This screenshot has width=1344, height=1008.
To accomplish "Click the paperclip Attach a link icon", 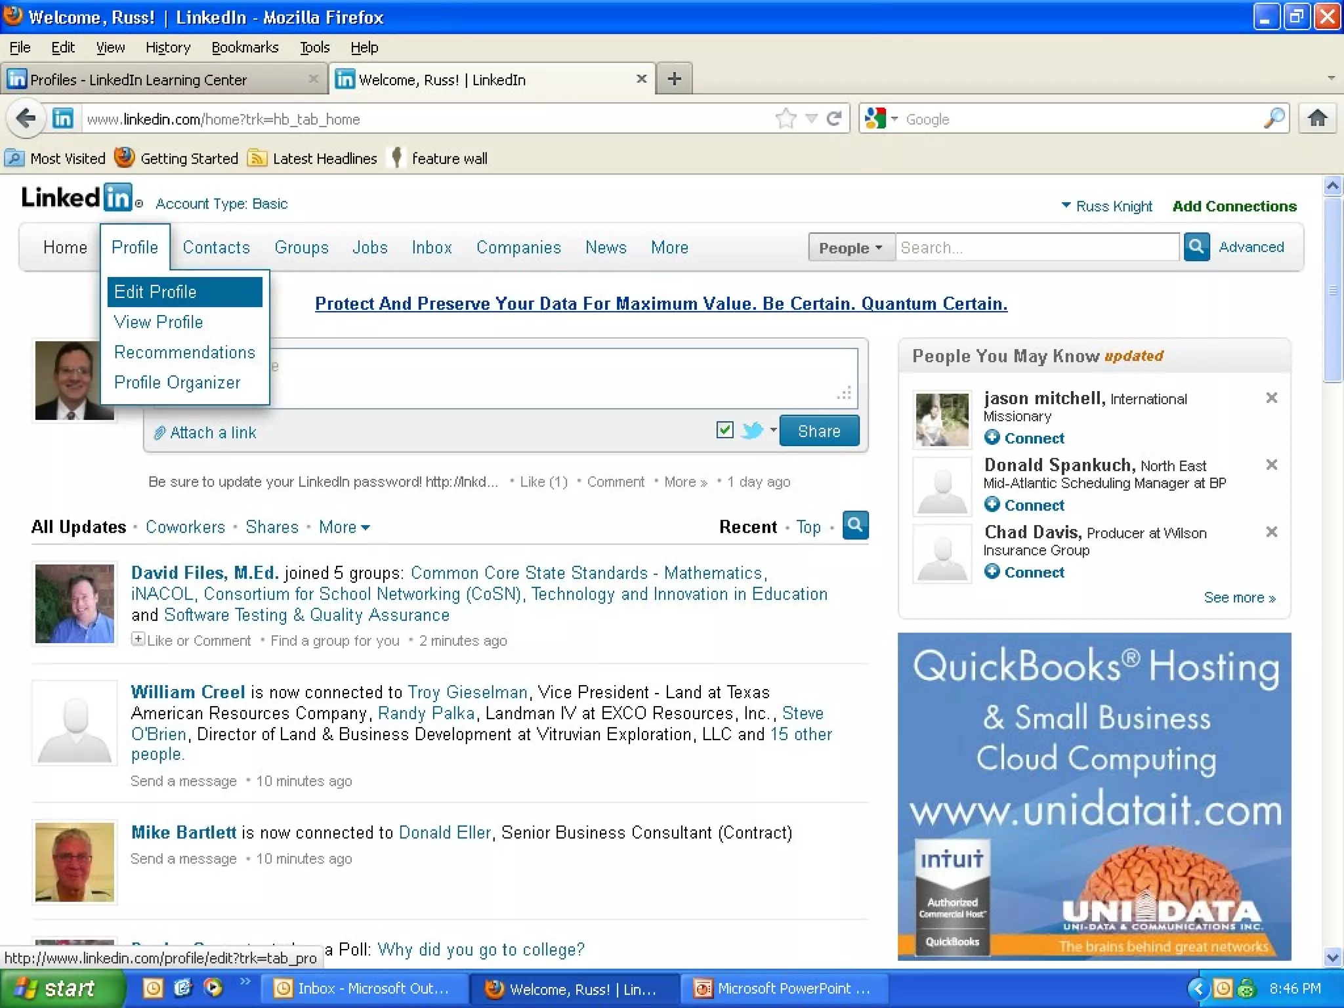I will click(159, 433).
